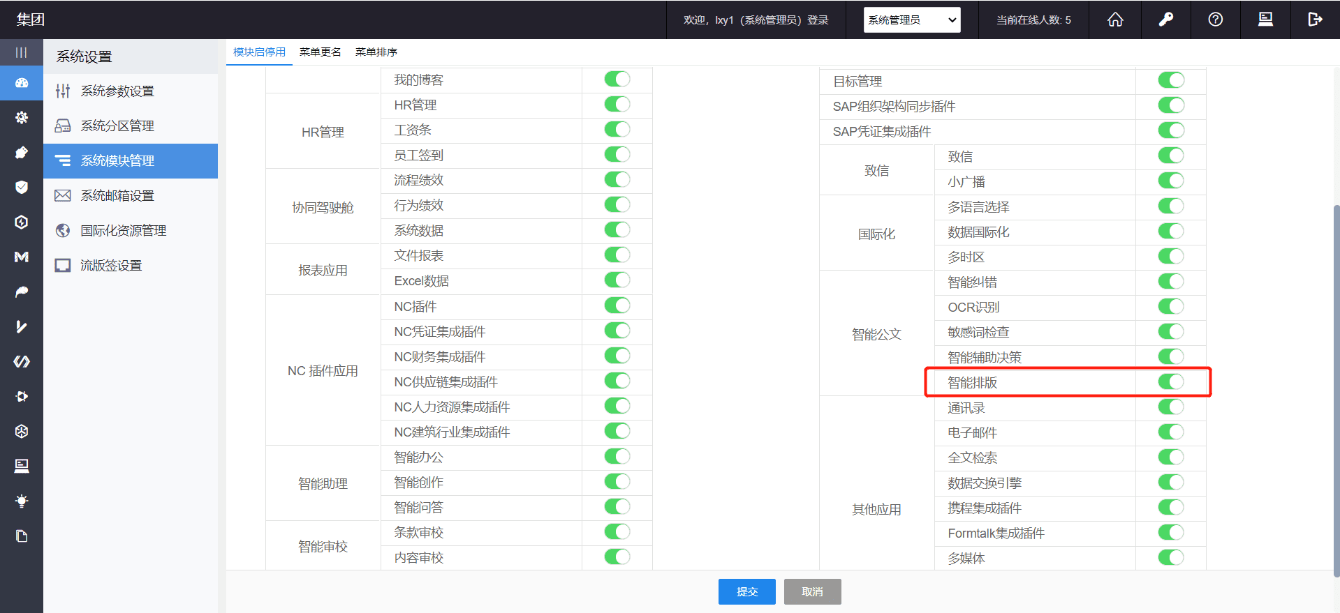Click the 集团 logo text
The image size is (1340, 613).
[31, 20]
